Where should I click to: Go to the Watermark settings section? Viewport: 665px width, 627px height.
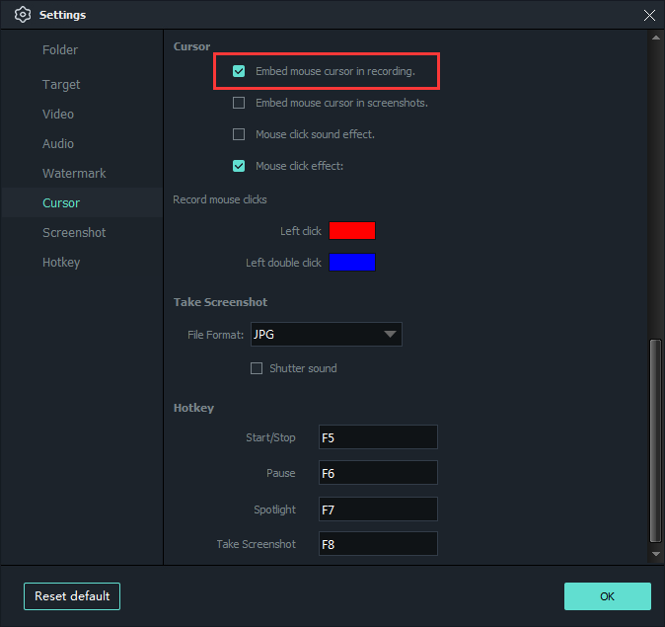(x=74, y=173)
